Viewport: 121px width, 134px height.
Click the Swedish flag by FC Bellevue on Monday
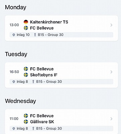pyautogui.click(x=26, y=28)
